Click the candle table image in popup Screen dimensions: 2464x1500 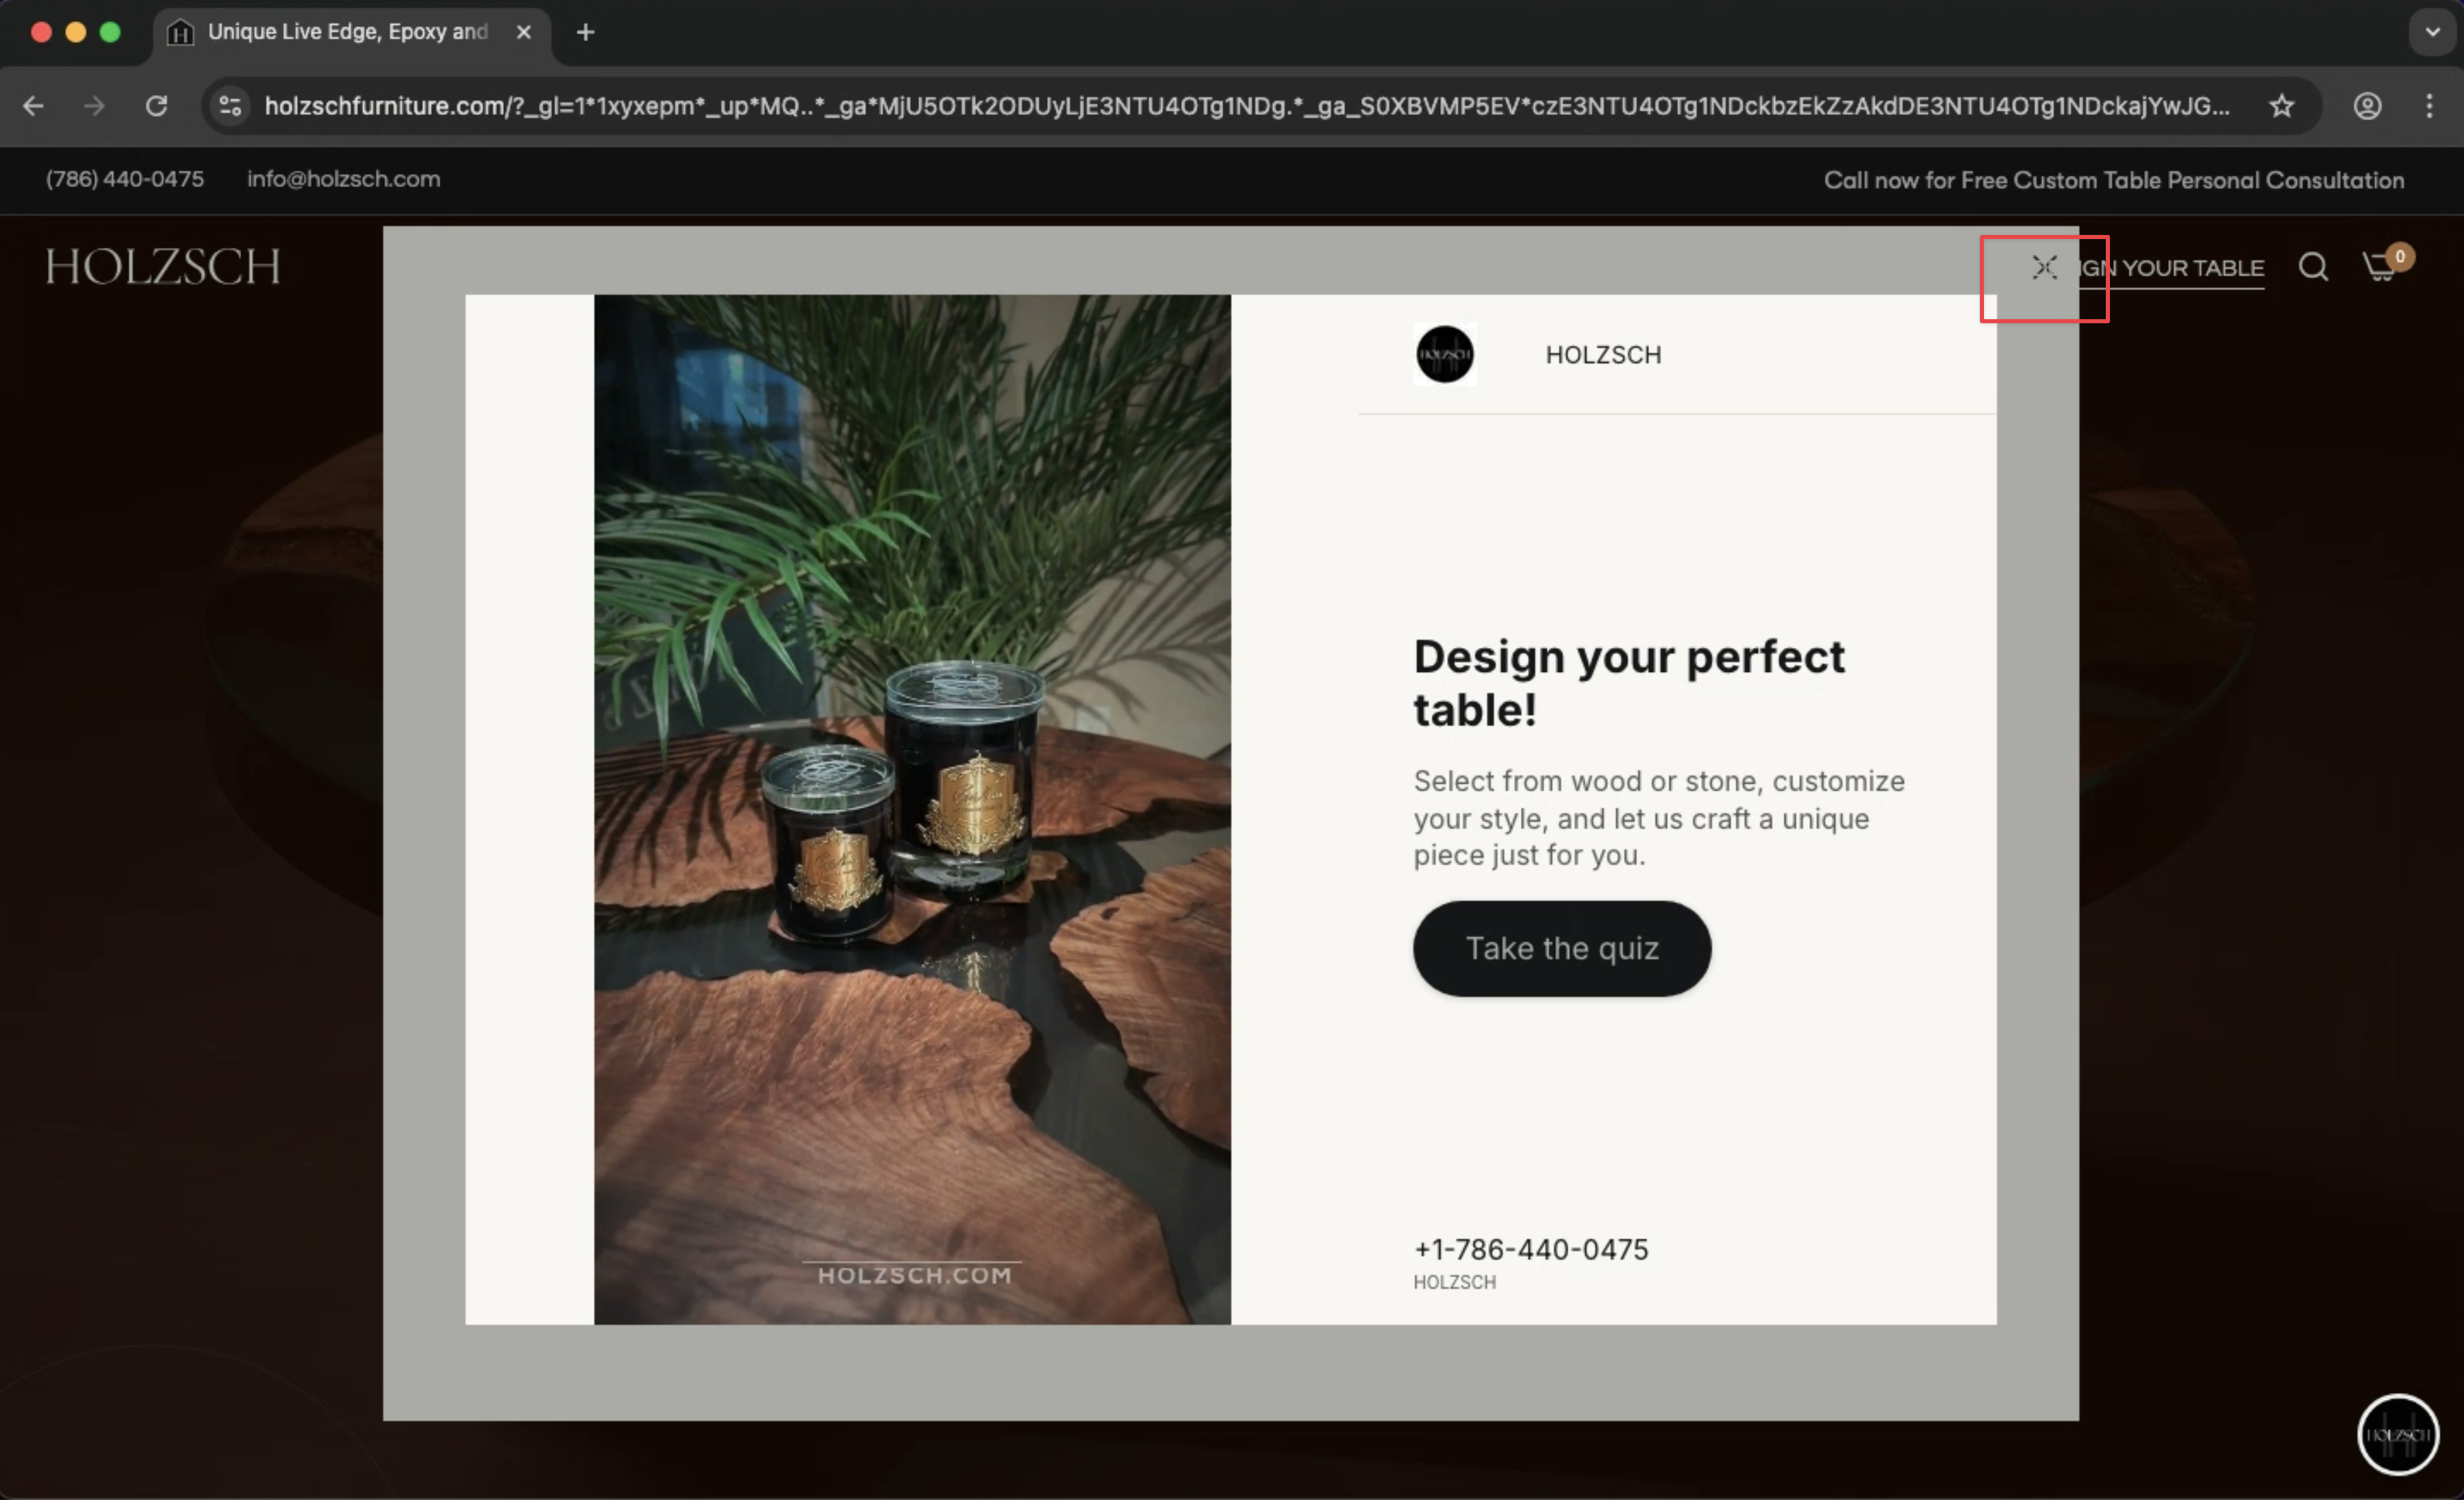[912, 808]
